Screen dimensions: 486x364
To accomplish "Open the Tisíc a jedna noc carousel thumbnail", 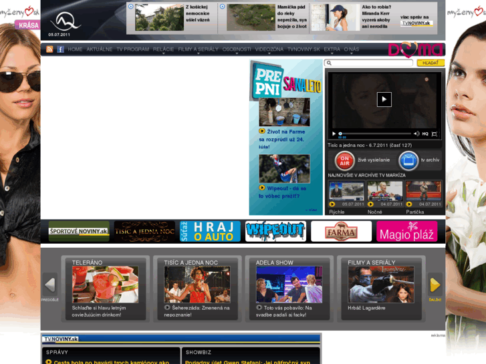I will (197, 285).
